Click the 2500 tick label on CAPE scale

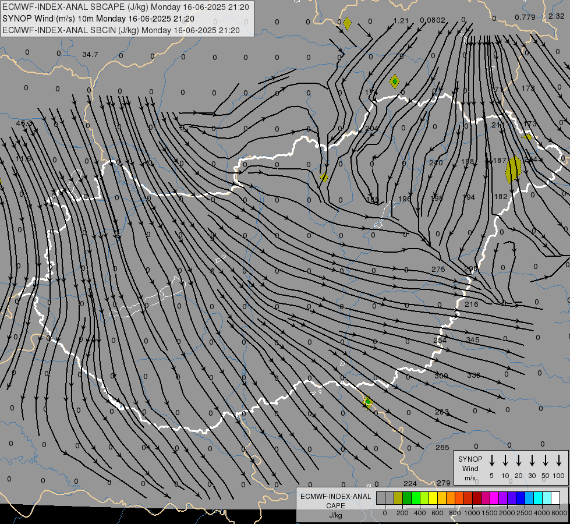525,513
